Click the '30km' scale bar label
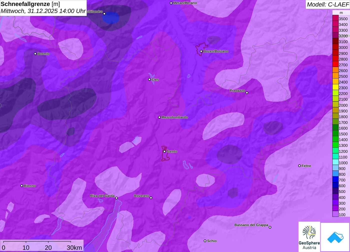This screenshot has width=350, height=252. 74,248
